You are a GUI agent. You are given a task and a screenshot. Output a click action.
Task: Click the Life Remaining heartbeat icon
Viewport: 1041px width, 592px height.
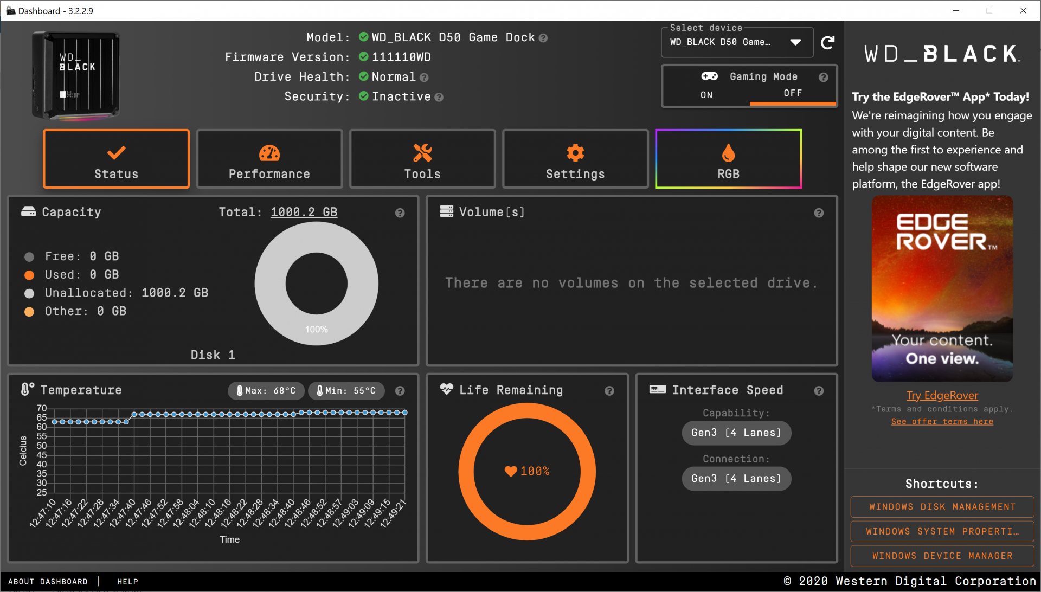[447, 389]
